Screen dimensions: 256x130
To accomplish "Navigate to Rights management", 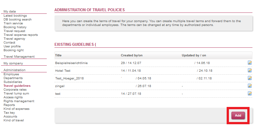I will coord(19,101).
